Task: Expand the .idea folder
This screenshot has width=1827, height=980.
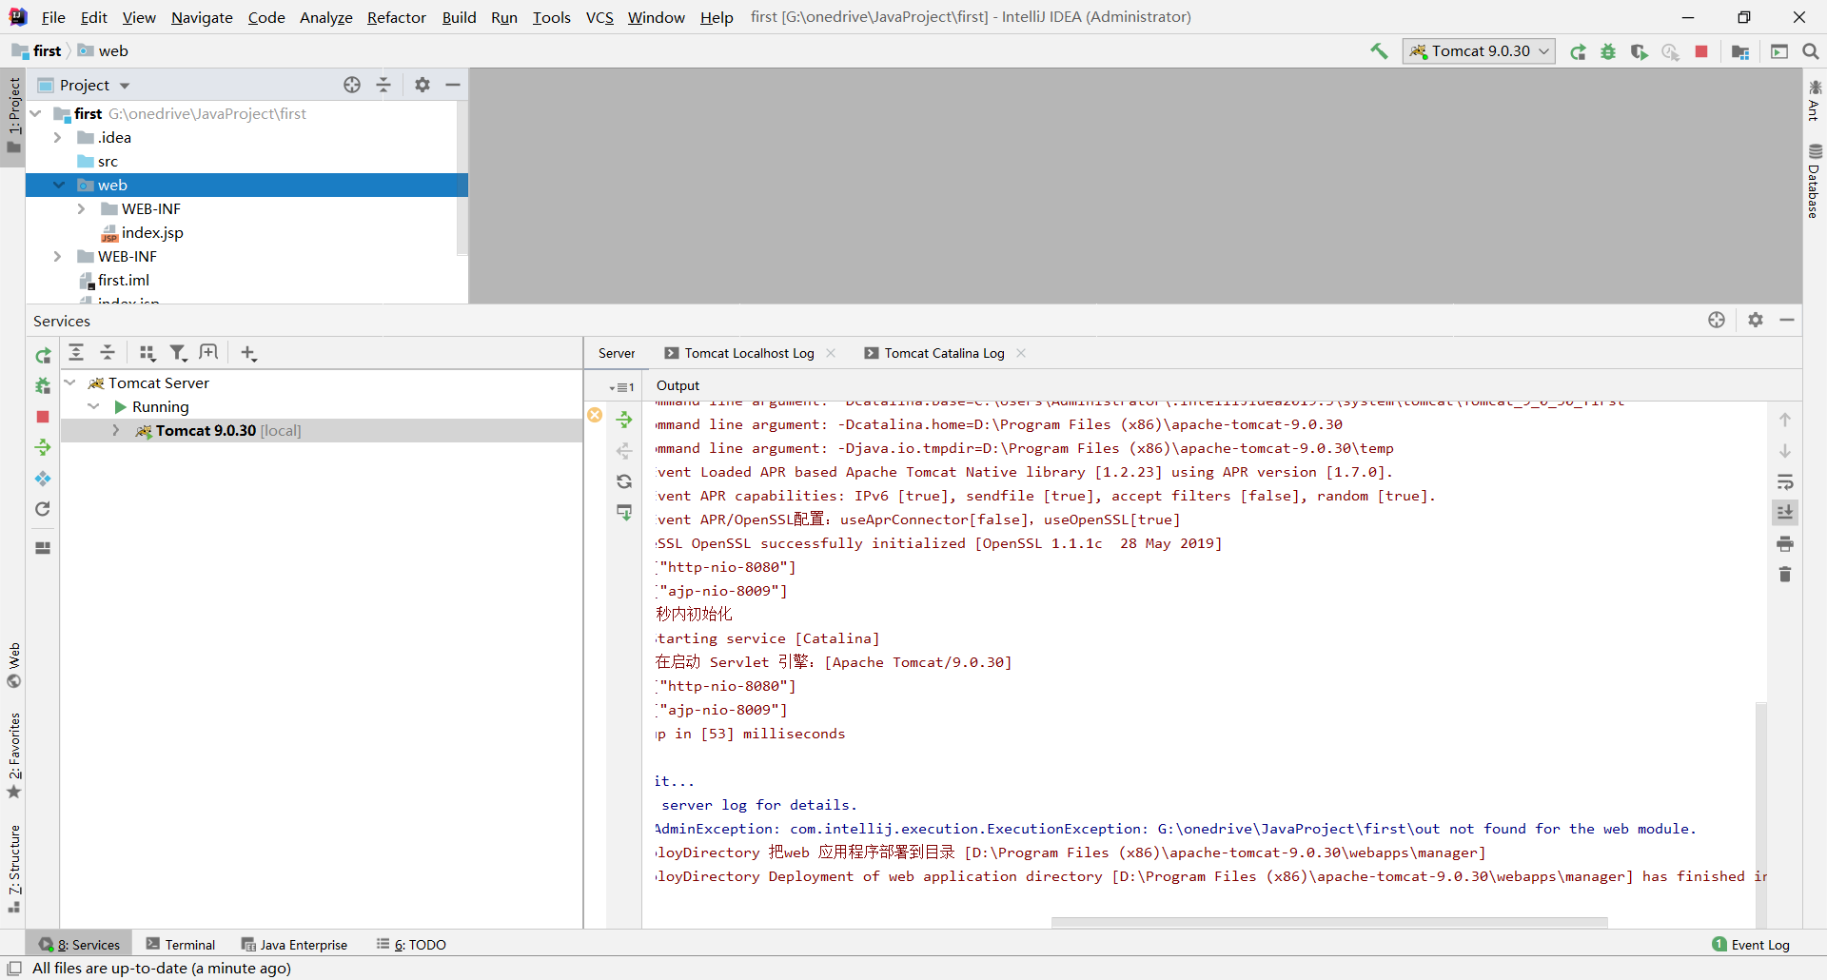Action: [57, 137]
